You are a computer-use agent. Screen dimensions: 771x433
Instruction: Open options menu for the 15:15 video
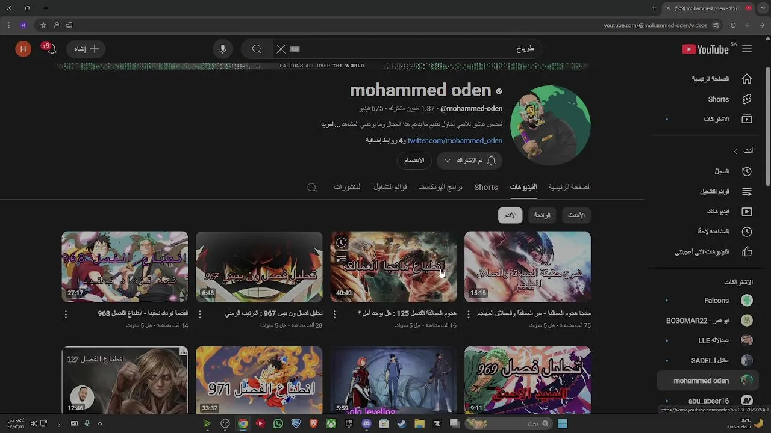469,314
